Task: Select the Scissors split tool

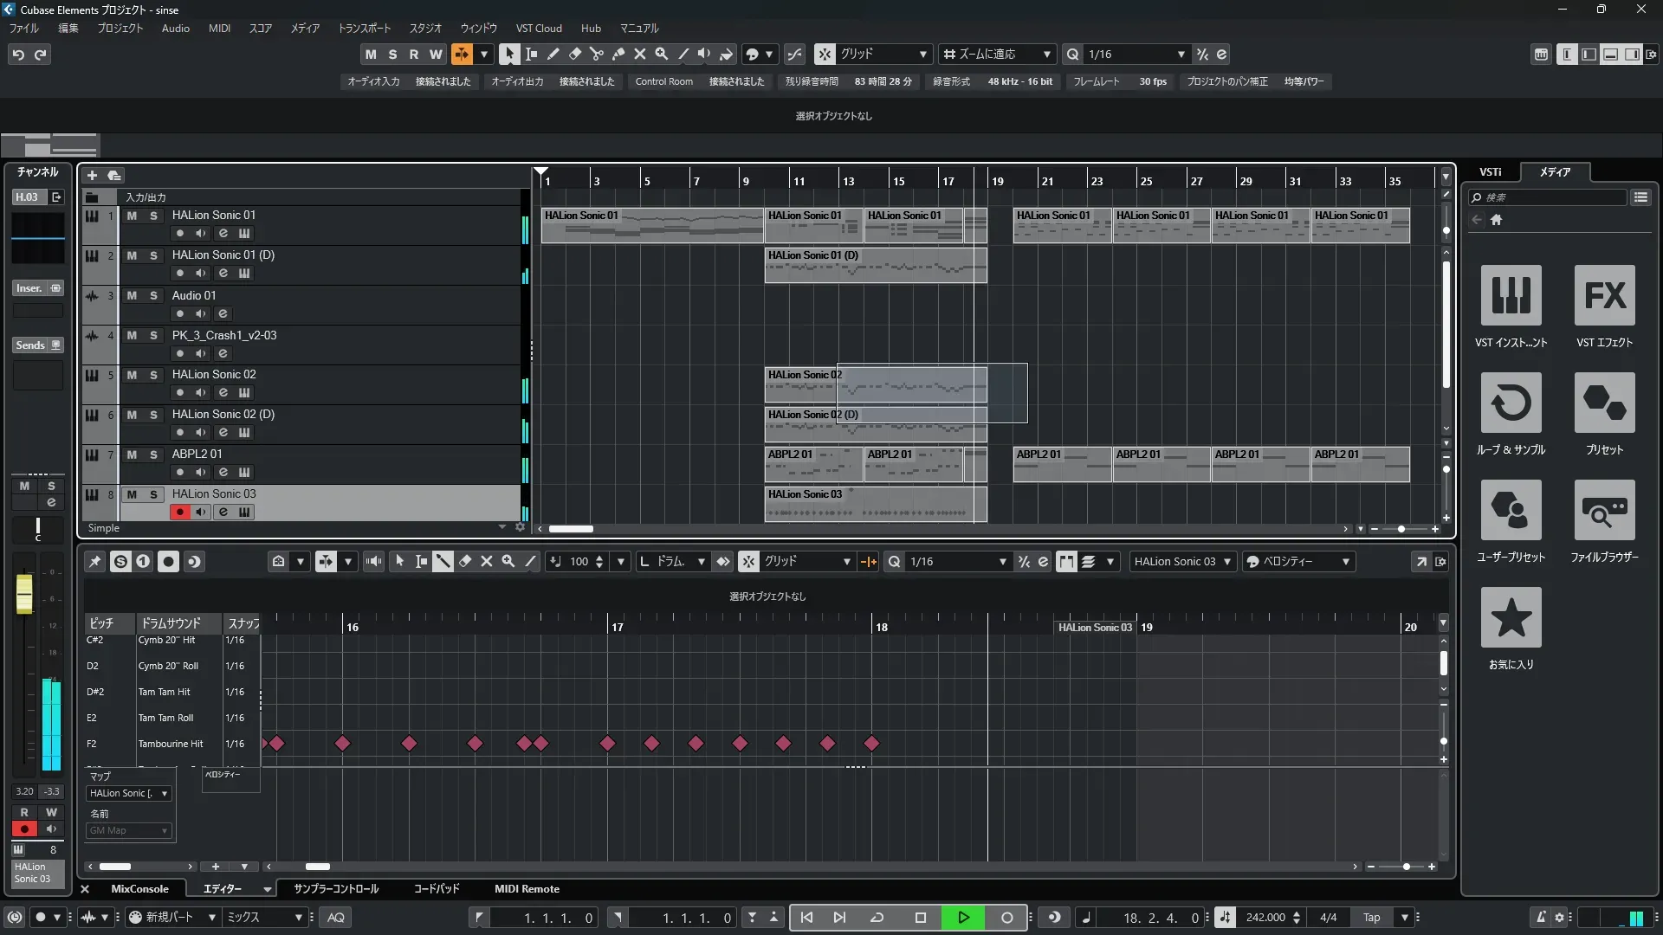Action: 596,54
